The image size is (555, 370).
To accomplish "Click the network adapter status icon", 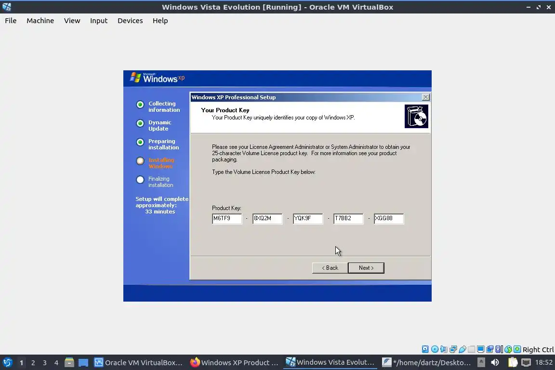I will 453,349.
